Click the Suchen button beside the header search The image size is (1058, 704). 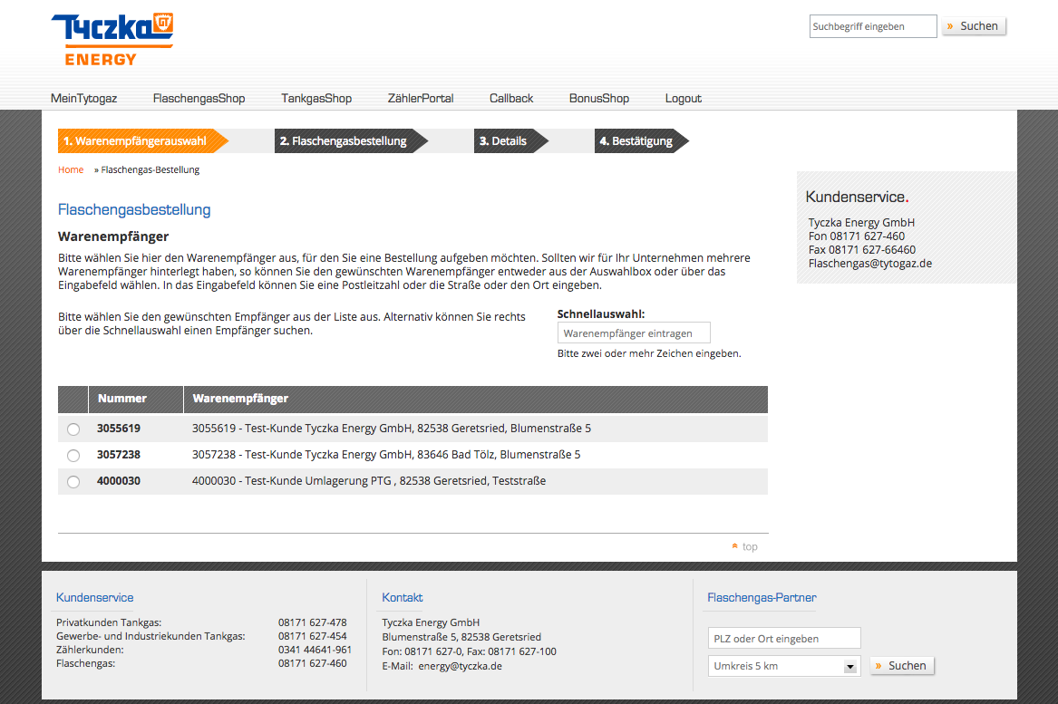pos(974,26)
